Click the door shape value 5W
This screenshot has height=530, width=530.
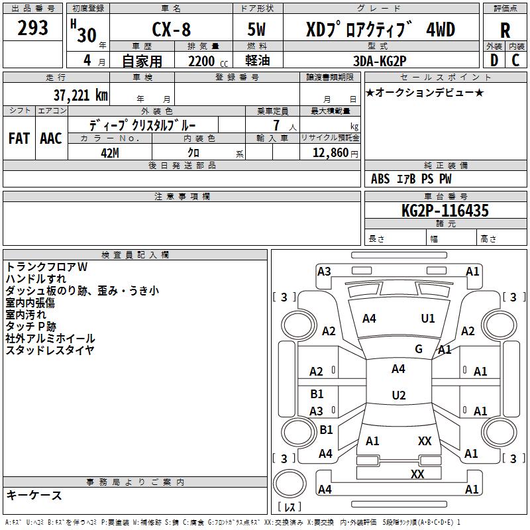point(256,29)
